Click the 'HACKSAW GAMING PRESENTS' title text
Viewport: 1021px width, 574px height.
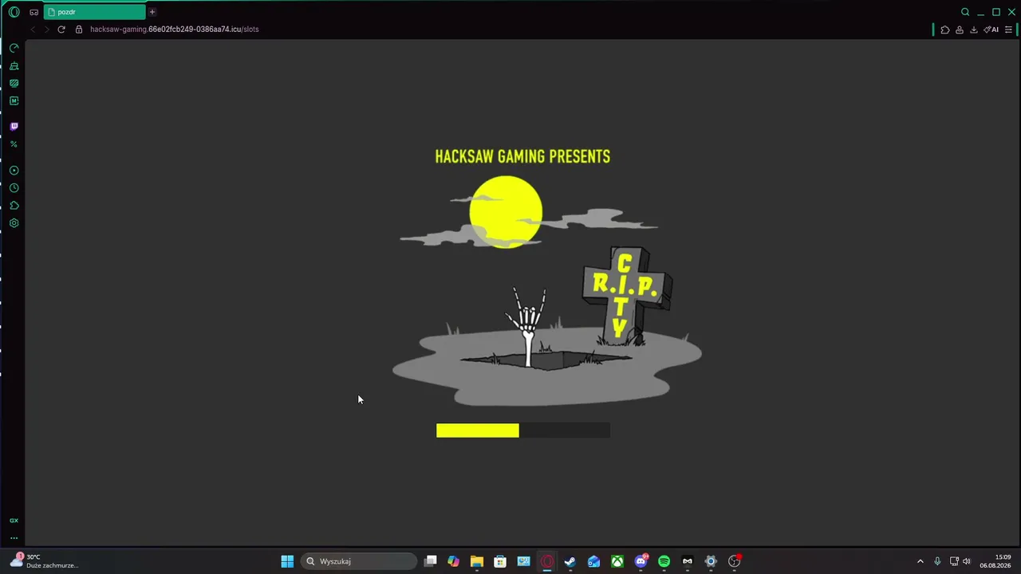tap(522, 157)
